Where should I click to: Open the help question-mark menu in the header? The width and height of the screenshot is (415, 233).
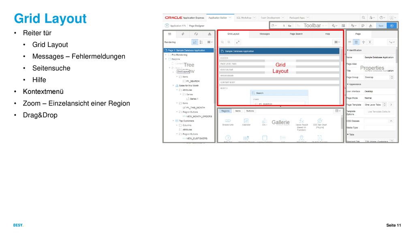[x=382, y=18]
